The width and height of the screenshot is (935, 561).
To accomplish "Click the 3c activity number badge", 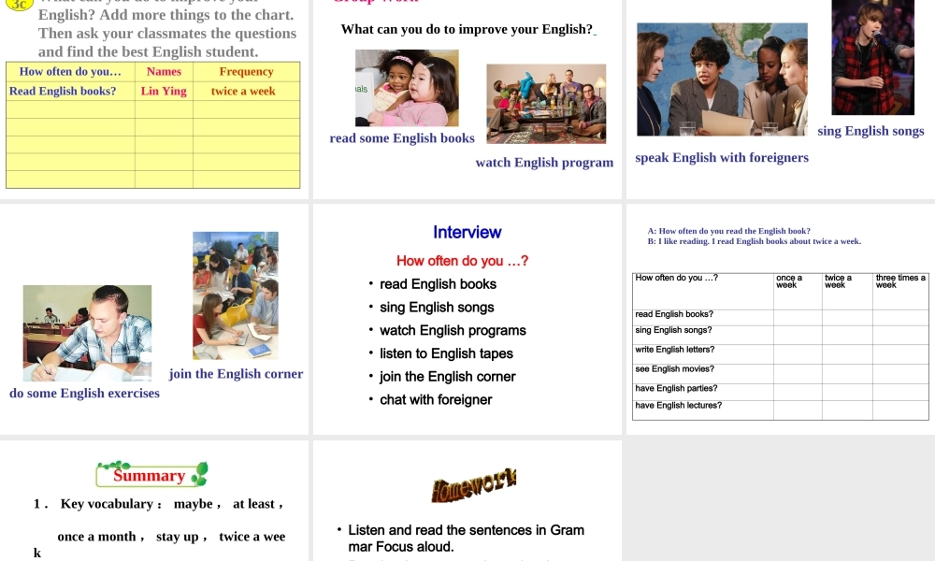I will pos(19,4).
